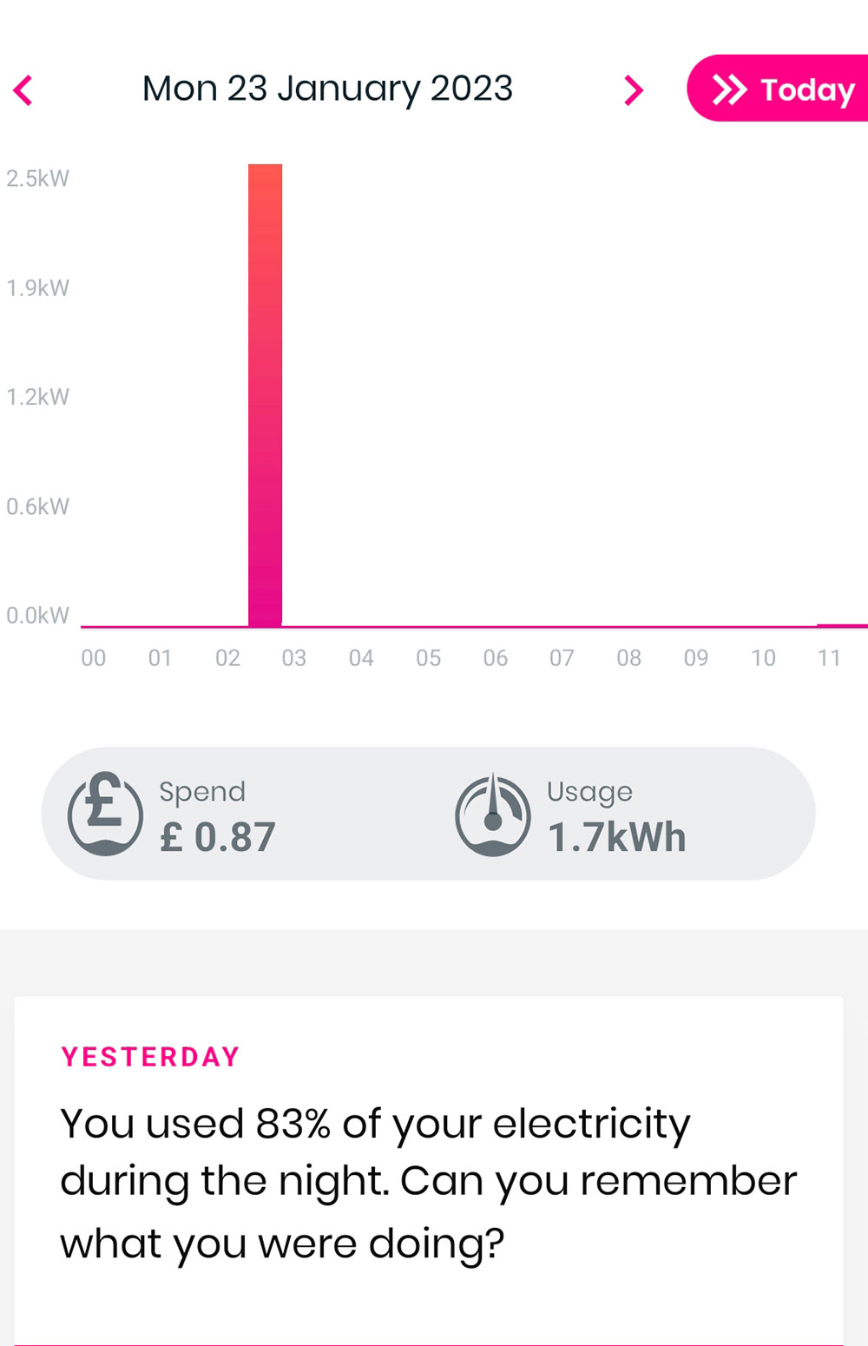Tap the 2.5kW axis label

(x=37, y=179)
